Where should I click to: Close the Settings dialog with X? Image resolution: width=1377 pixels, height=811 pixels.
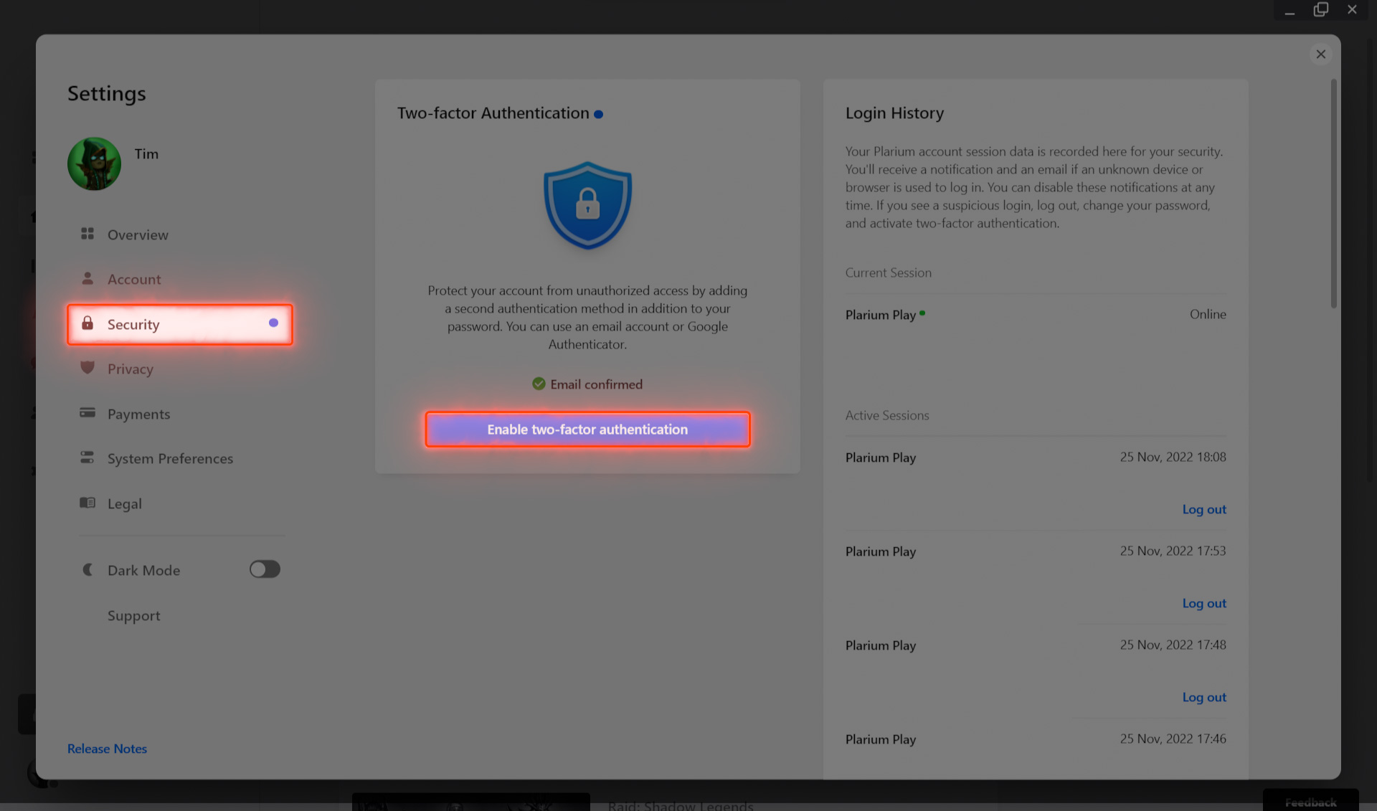pos(1320,54)
